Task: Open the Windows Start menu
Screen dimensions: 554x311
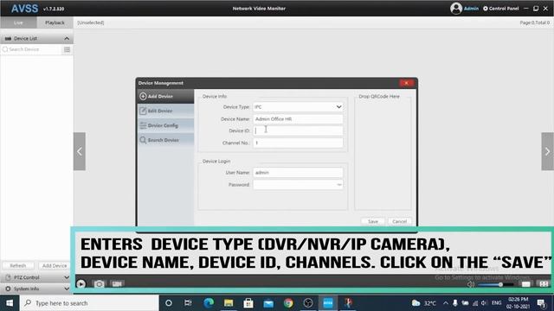Action: click(x=10, y=303)
